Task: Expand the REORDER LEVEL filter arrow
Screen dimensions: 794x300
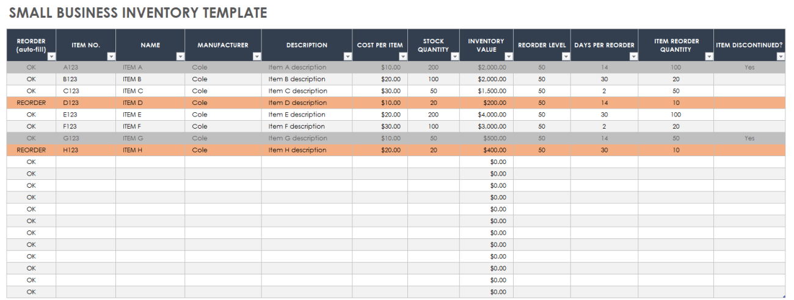Action: coord(566,56)
